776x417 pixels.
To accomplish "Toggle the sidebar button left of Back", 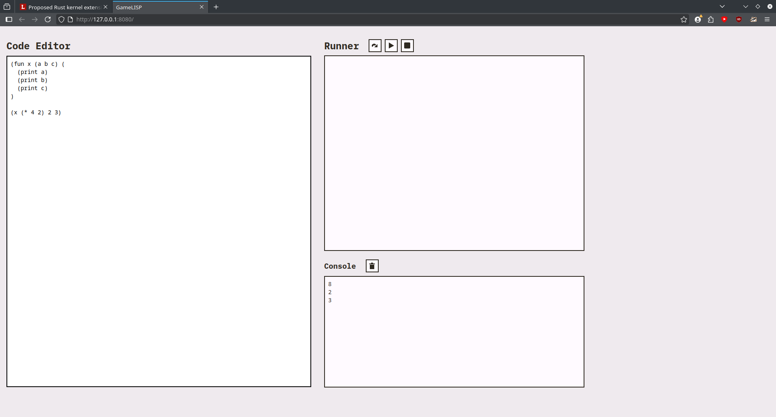I will pyautogui.click(x=9, y=19).
